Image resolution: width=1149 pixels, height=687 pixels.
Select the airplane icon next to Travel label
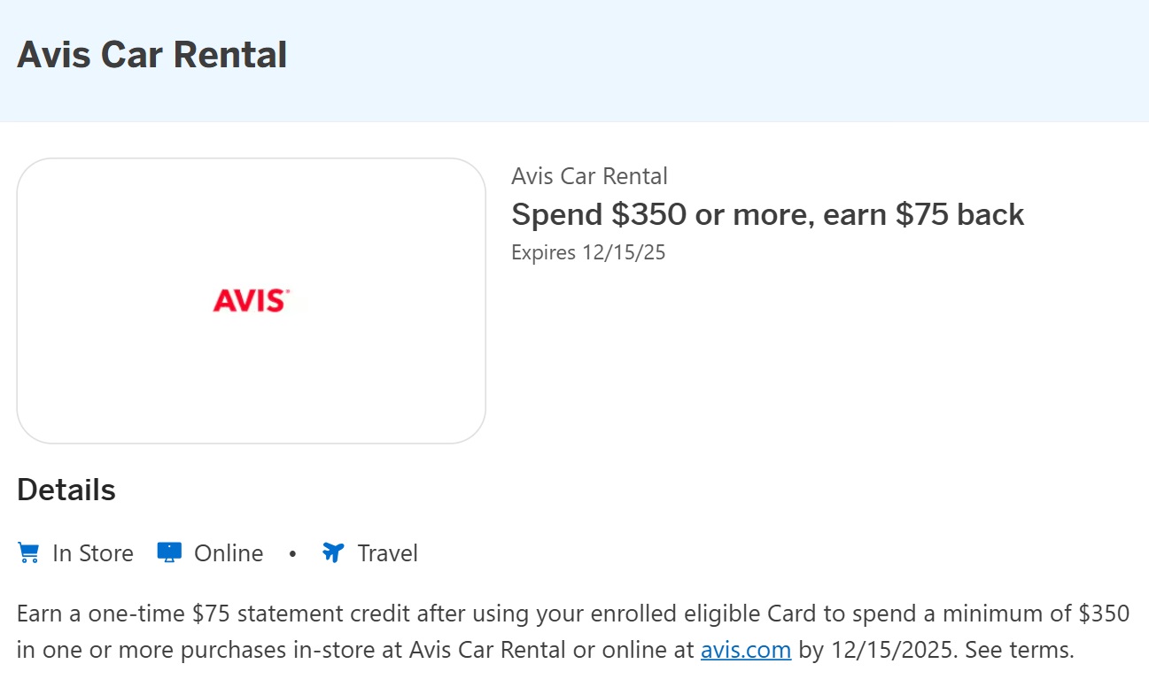coord(332,552)
